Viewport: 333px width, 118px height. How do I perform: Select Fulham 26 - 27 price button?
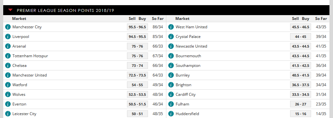(300, 104)
